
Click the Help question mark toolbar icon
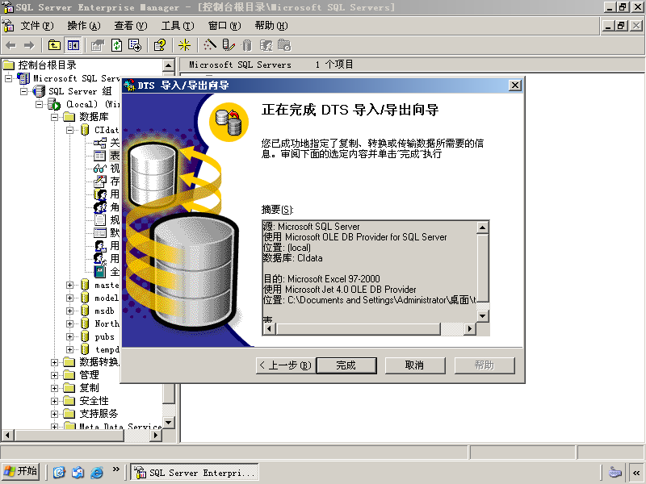tap(159, 45)
